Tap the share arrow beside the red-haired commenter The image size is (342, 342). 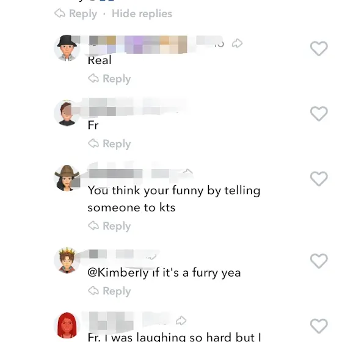pos(181,321)
